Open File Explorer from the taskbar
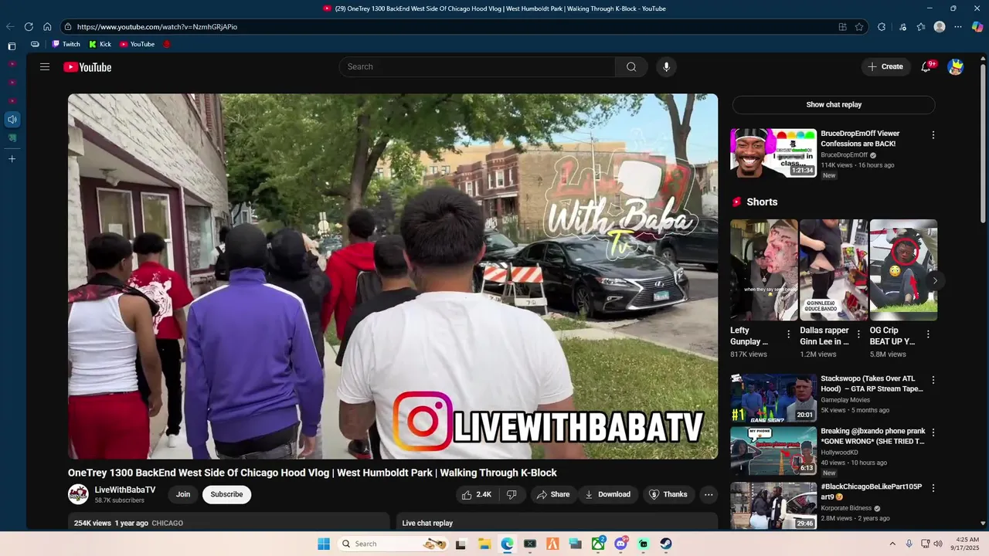Viewport: 989px width, 556px height. pyautogui.click(x=484, y=544)
